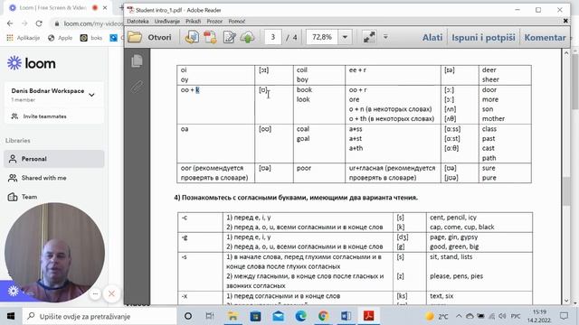Click the Loom recorder asterisk icon
The width and height of the screenshot is (579, 325).
pos(14,291)
